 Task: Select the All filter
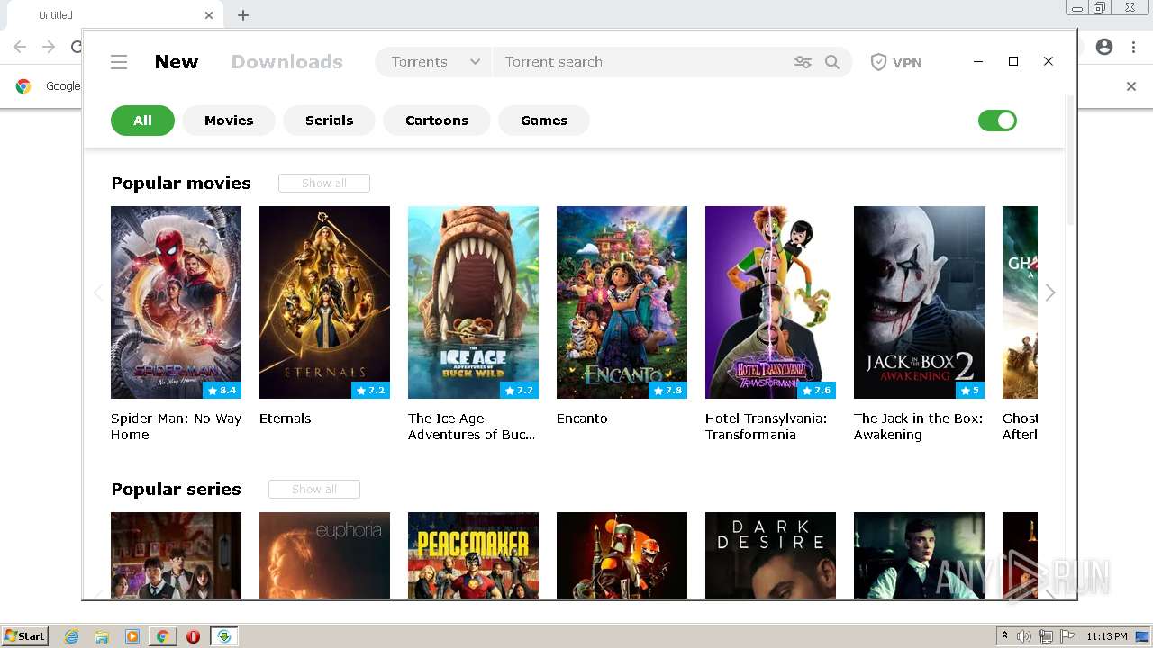(142, 121)
